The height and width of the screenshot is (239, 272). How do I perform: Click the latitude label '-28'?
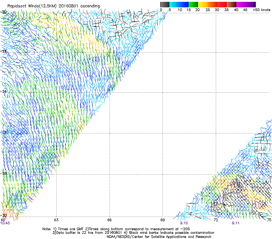4,173
